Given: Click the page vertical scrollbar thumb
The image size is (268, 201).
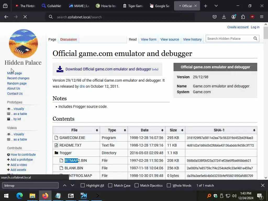Looking at the screenshot, I should [x=266, y=33].
